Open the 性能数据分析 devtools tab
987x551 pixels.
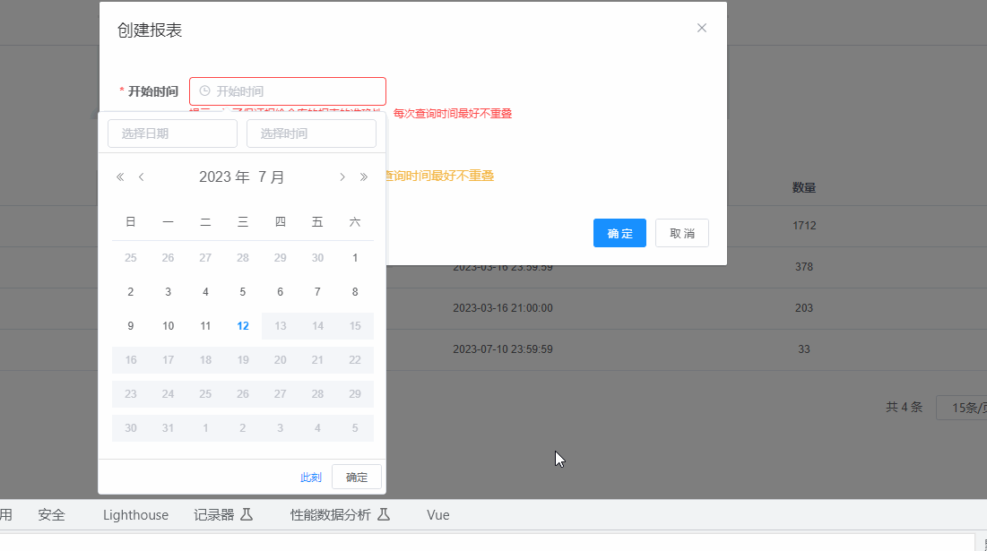click(340, 515)
